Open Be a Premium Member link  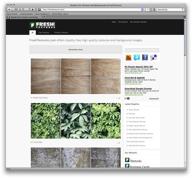[138, 22]
